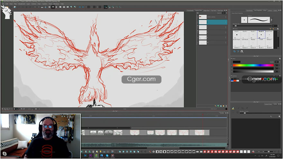283x159 pixels.
Task: Click the Zoom In magnifier icon
Action: [71, 7]
